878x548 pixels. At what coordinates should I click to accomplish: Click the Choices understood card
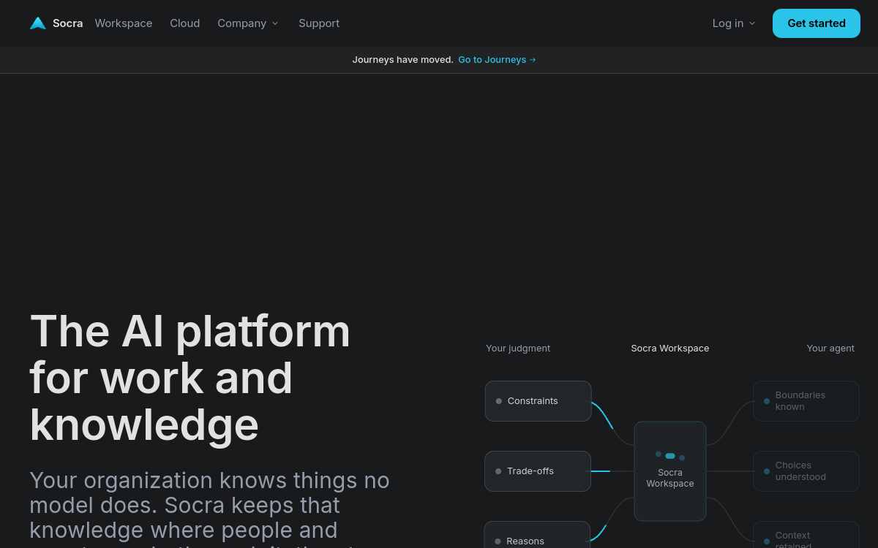(x=806, y=471)
